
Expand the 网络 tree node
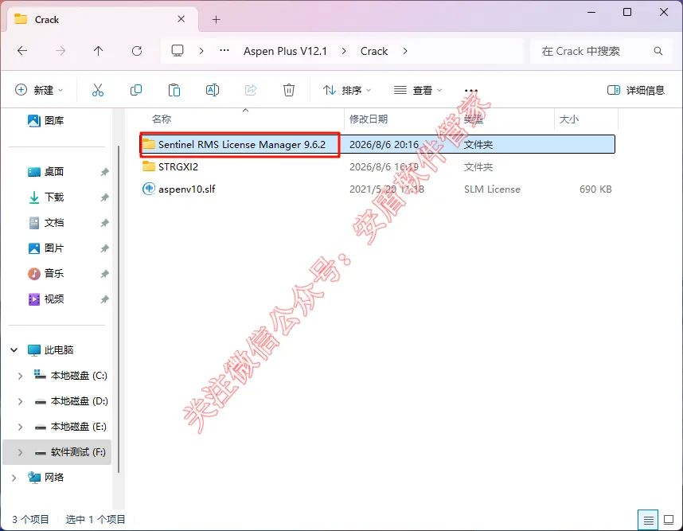pyautogui.click(x=14, y=478)
